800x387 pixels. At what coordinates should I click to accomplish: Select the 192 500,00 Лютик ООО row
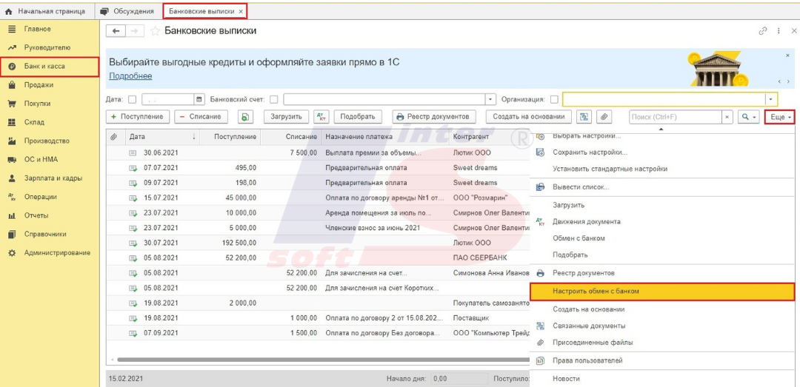318,243
